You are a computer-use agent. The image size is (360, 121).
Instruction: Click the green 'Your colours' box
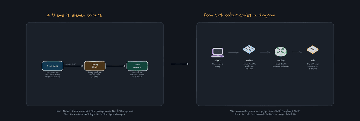(x=137, y=66)
